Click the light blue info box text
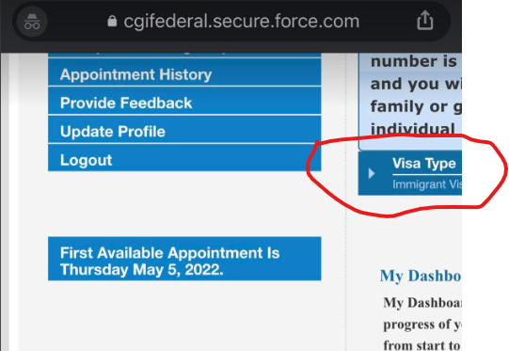Viewport: 509px width, 351px height. [x=416, y=95]
